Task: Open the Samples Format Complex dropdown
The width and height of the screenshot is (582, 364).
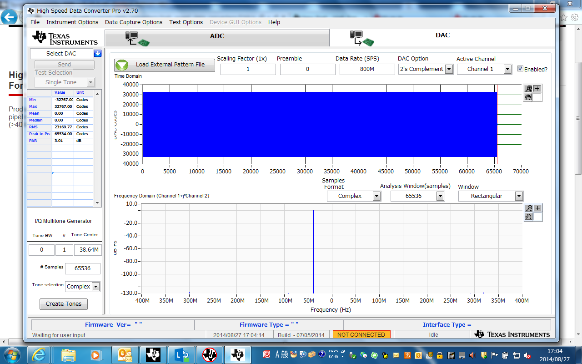Action: pos(376,196)
